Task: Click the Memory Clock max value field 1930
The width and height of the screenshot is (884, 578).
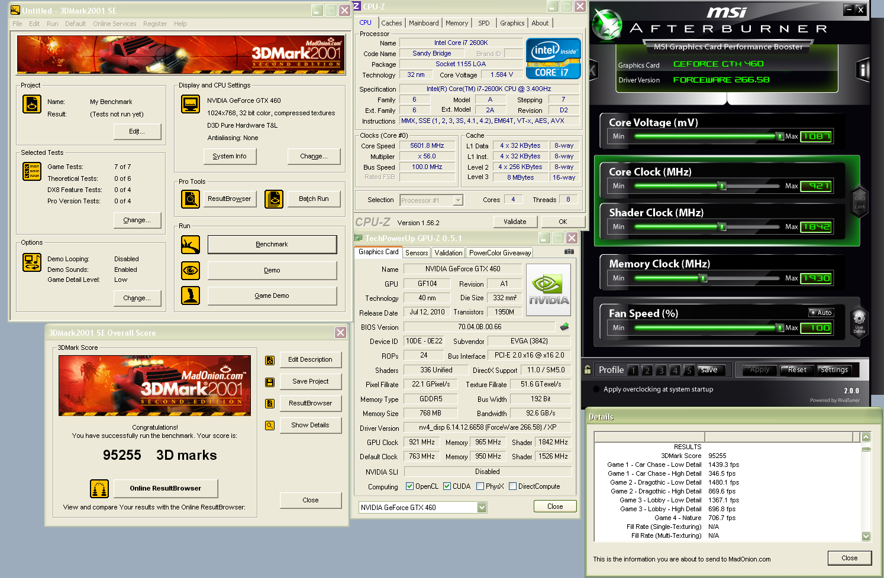Action: click(x=816, y=278)
